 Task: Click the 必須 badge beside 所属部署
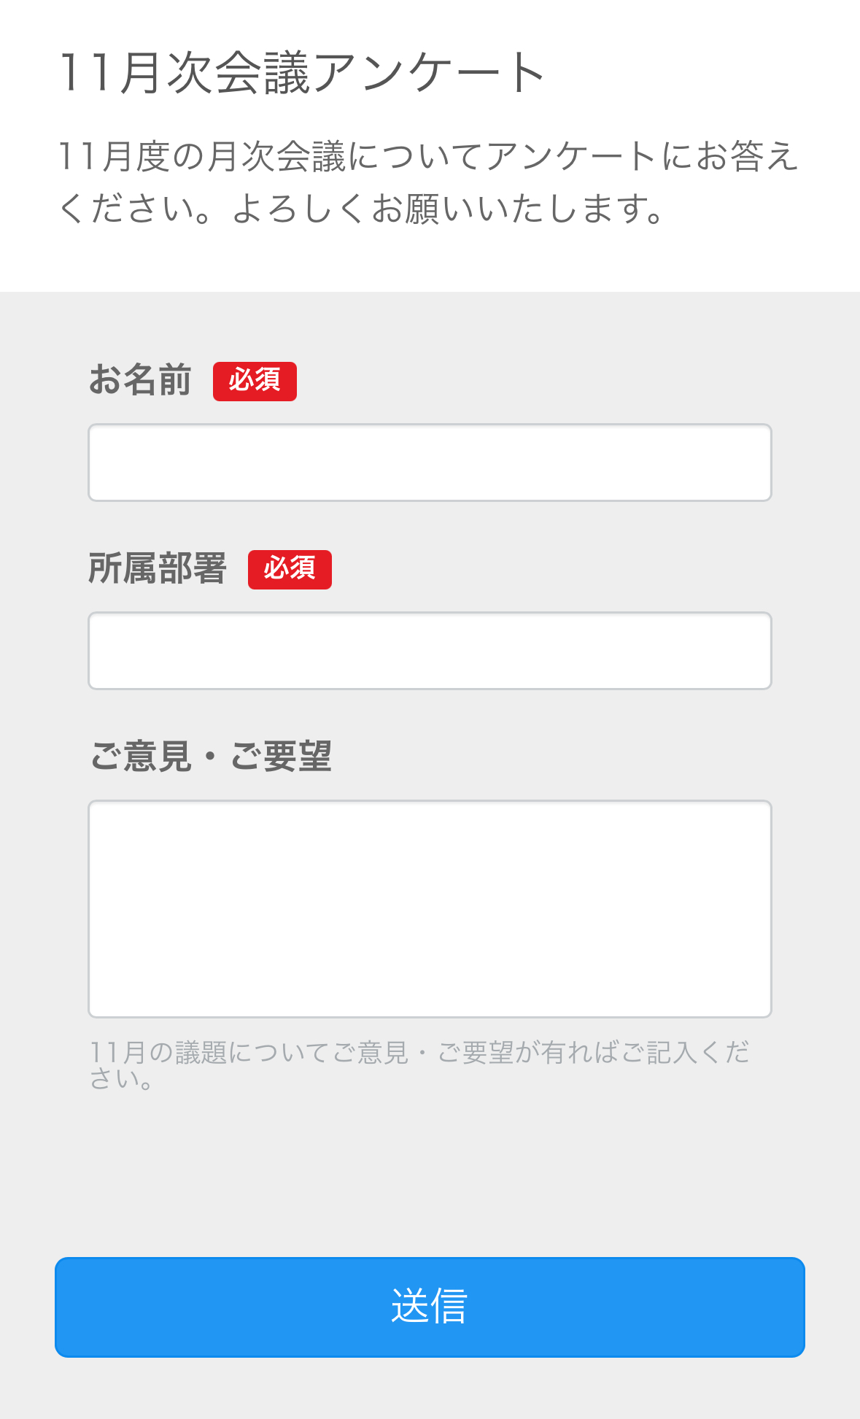point(290,571)
